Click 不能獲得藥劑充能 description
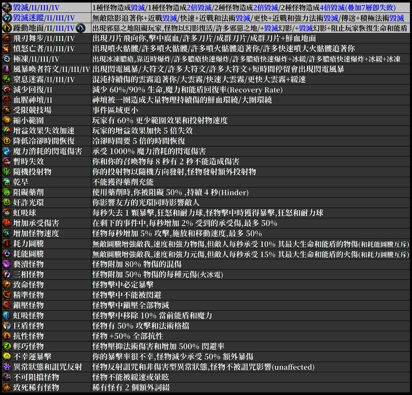The height and width of the screenshot is (395, 412). pos(123,182)
